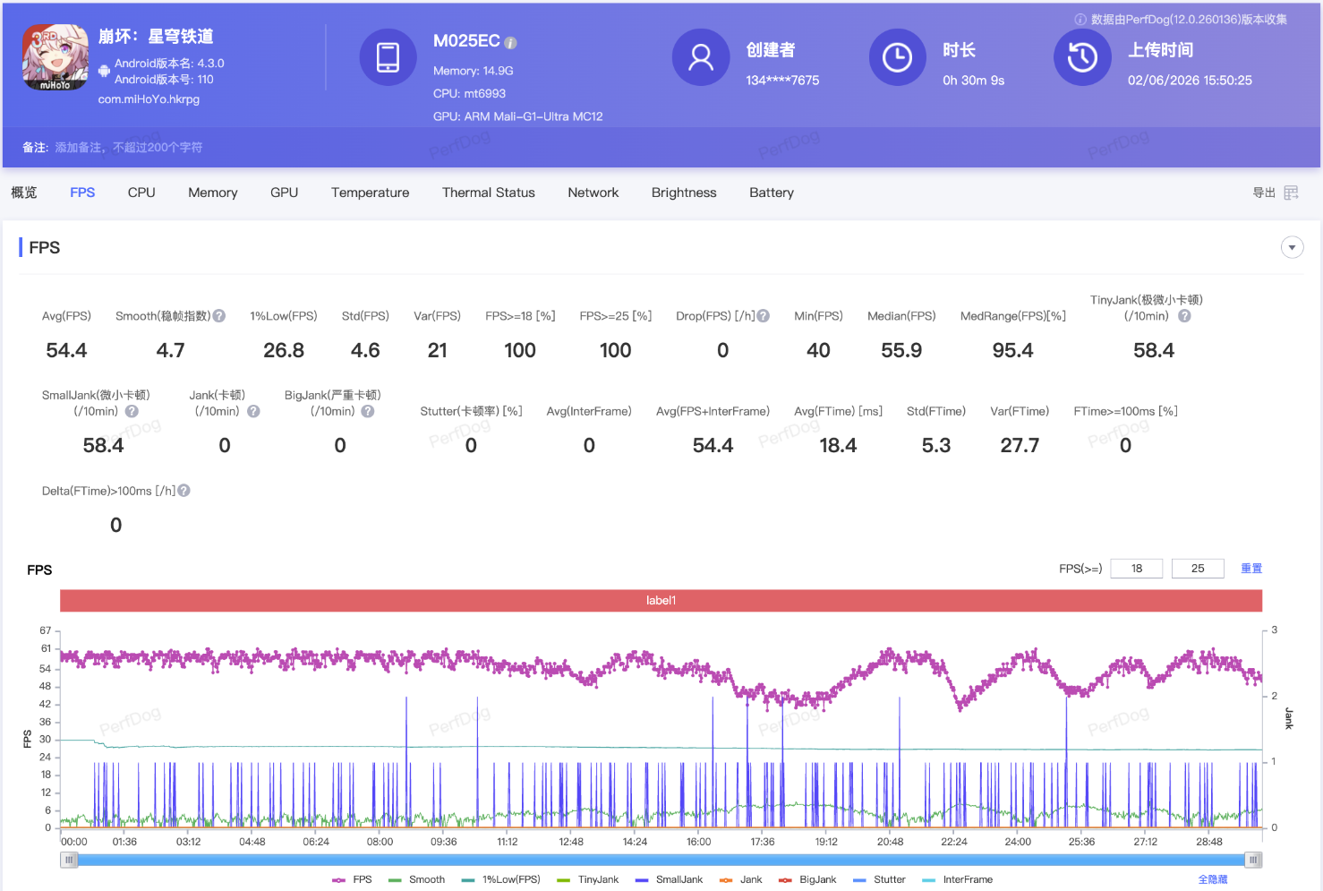Click the Var(FPS) value 21
This screenshot has height=891, width=1323.
coord(438,351)
